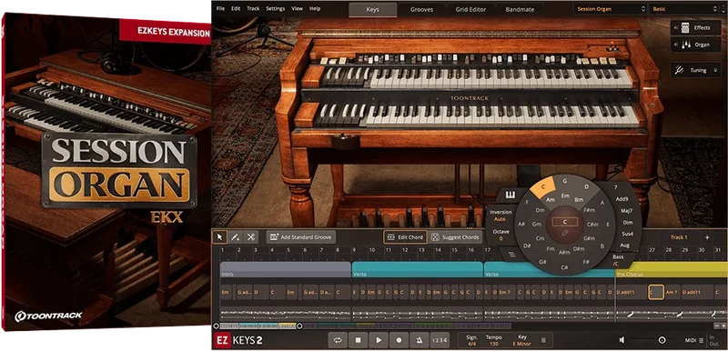Open the Basic preset dropdown
Screen dimensions: 728x351
(x=684, y=9)
